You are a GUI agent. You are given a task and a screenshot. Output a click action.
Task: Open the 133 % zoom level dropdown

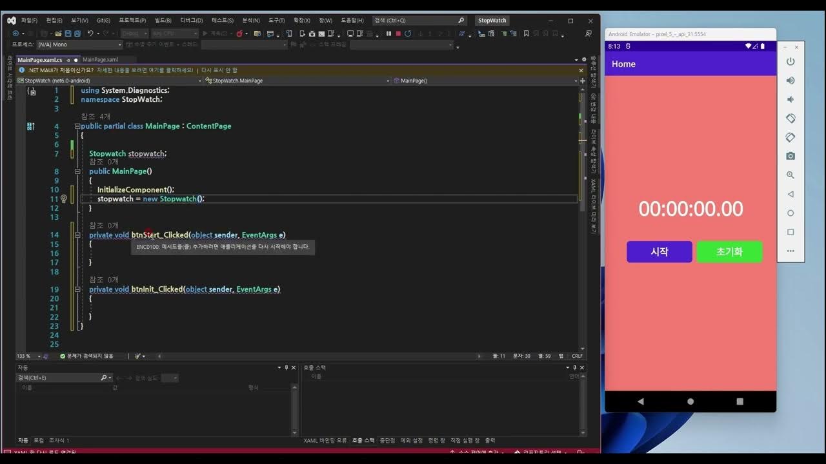pyautogui.click(x=30, y=356)
